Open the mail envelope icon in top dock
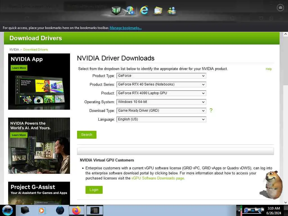Screen dimensions: 288x216 point(158,10)
